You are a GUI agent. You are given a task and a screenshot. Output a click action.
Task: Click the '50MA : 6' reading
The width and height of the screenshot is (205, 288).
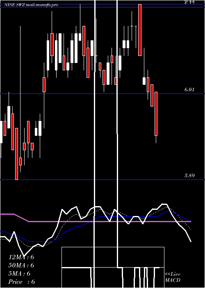pos(21,265)
